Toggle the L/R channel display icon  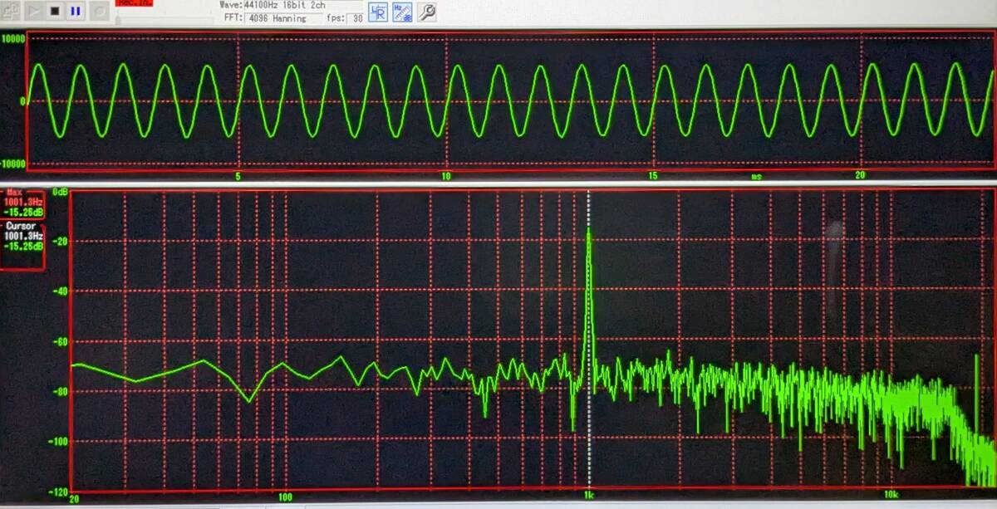pos(378,12)
